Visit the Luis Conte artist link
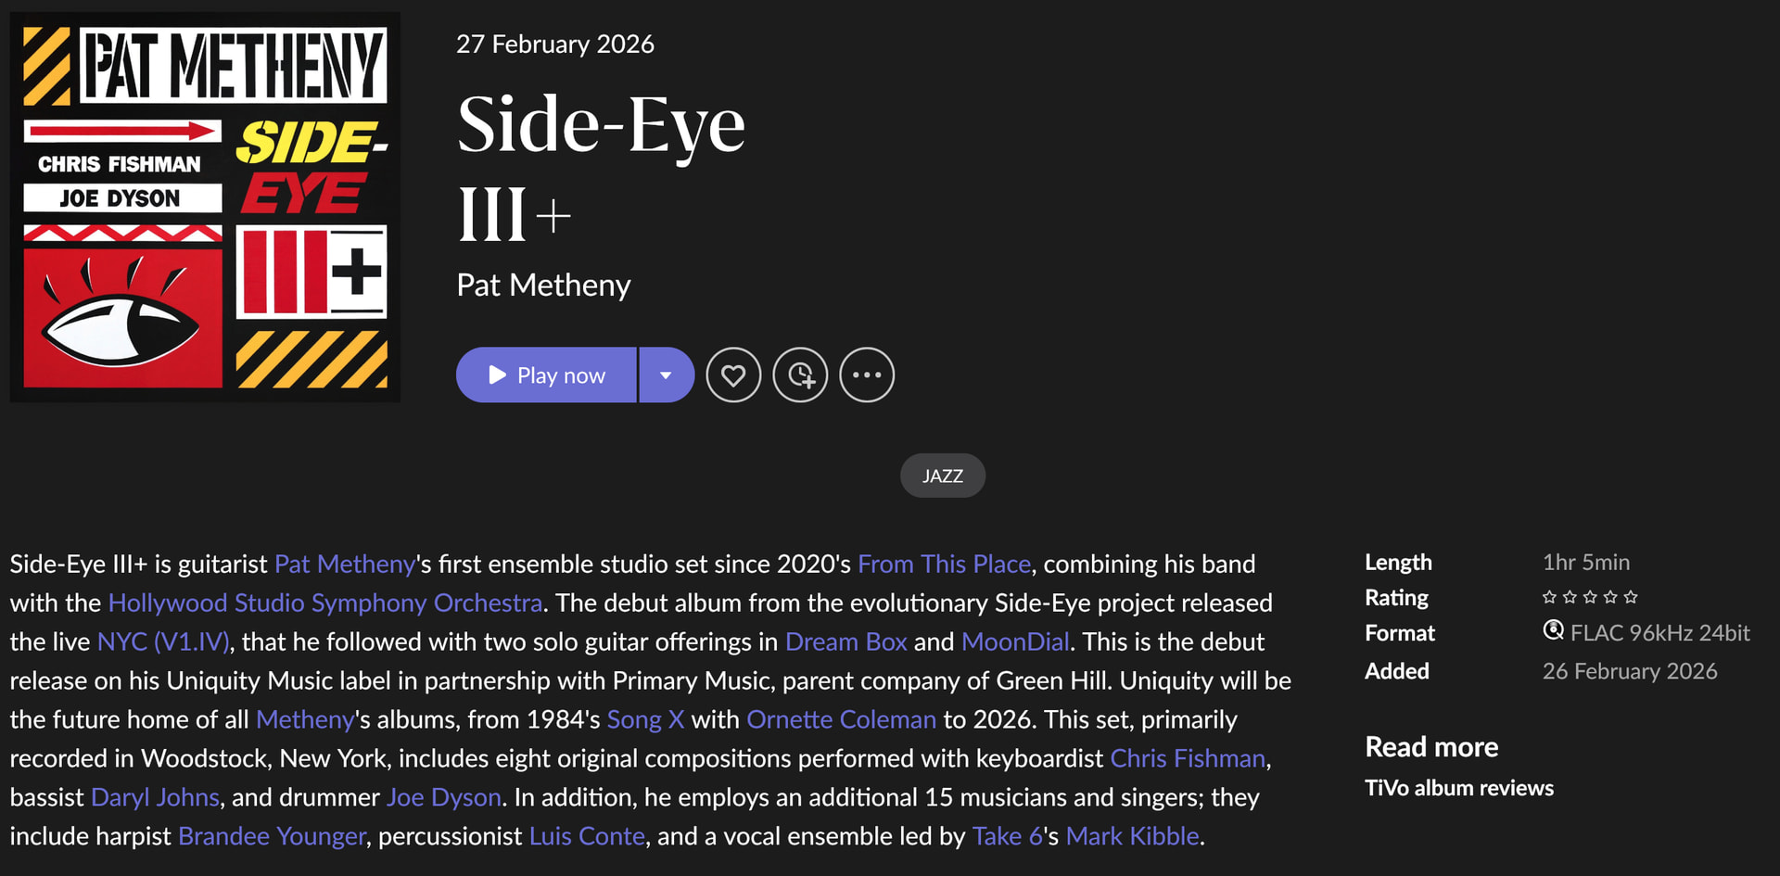1780x876 pixels. pos(587,836)
